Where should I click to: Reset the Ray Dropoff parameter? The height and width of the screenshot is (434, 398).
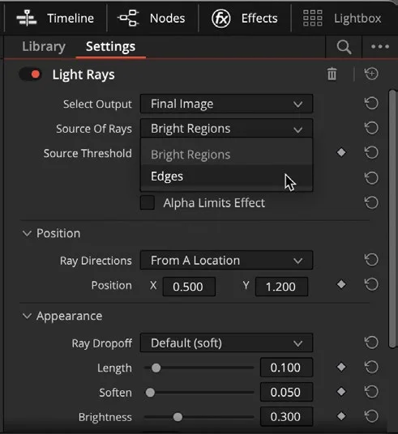371,343
